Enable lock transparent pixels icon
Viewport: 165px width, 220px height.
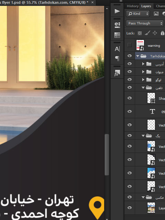tap(140, 33)
